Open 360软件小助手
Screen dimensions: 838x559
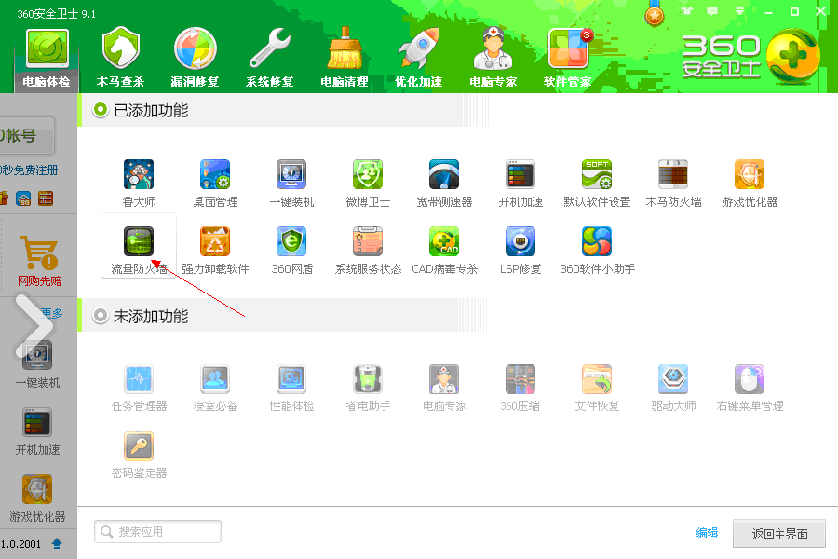tap(597, 251)
